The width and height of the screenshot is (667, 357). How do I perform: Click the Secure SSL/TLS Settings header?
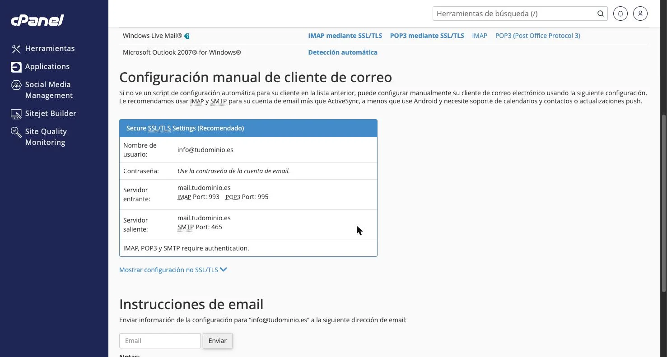pos(248,128)
